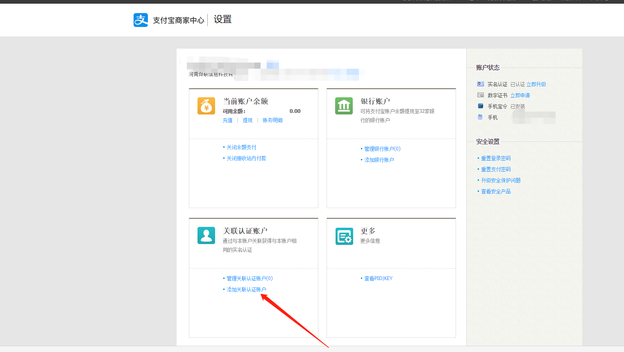Screen dimensions: 624x352
Task: Click 添加银行账户 link
Action: [x=379, y=160]
